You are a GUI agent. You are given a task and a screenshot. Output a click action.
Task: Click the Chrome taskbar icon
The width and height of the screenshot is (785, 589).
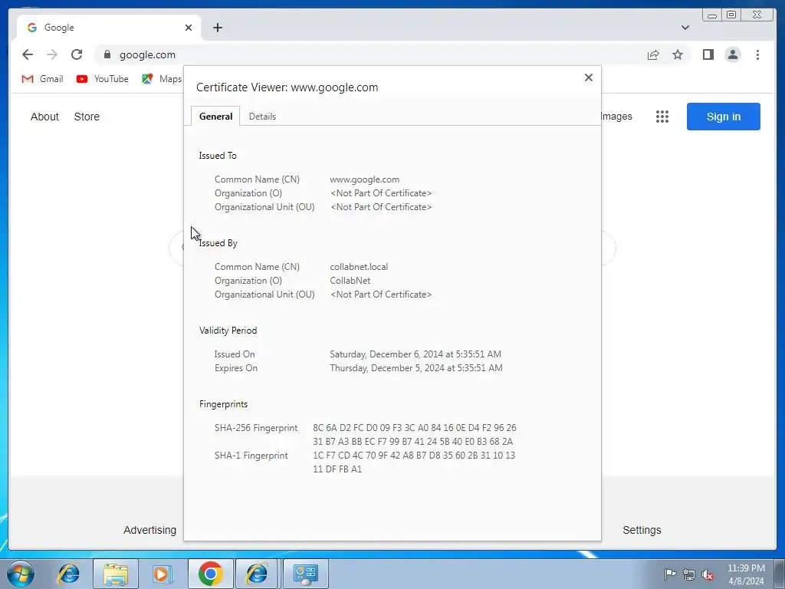point(210,574)
